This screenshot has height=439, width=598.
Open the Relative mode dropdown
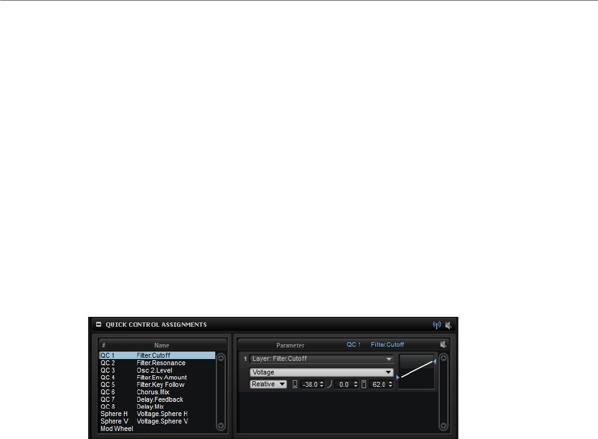(268, 384)
